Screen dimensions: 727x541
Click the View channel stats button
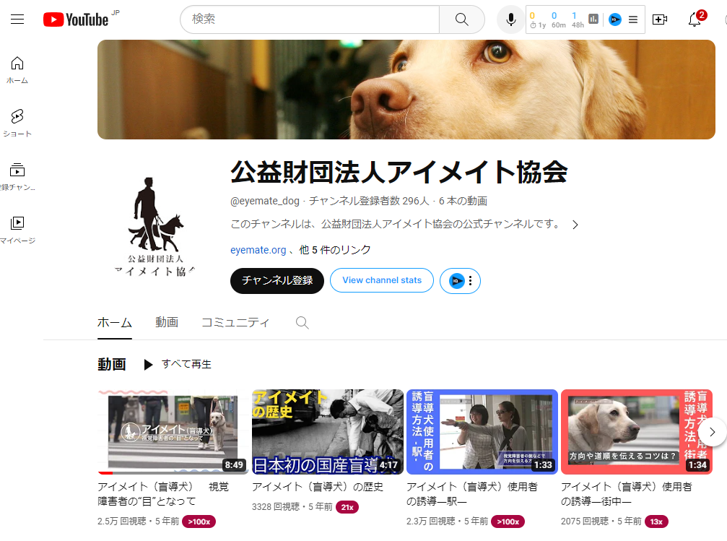click(x=382, y=281)
